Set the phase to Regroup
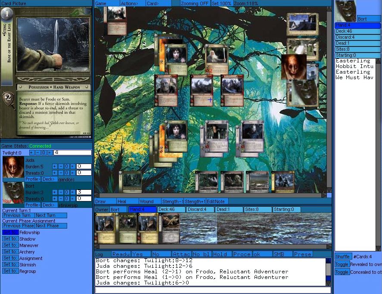This screenshot has height=294, width=382. pos(10,271)
